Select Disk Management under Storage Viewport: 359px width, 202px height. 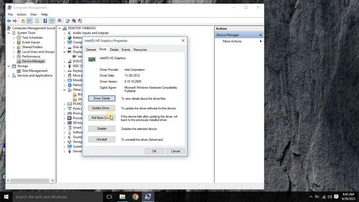pos(35,71)
